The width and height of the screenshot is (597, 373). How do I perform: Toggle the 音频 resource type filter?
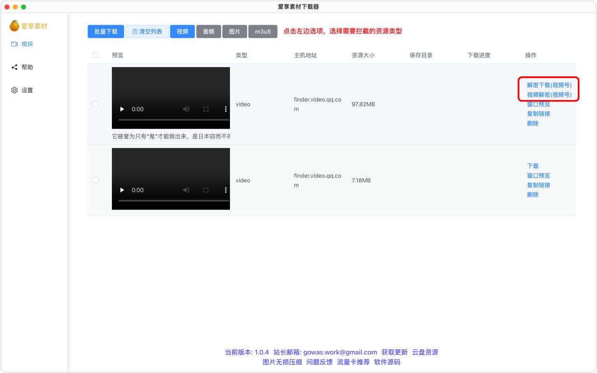click(208, 32)
